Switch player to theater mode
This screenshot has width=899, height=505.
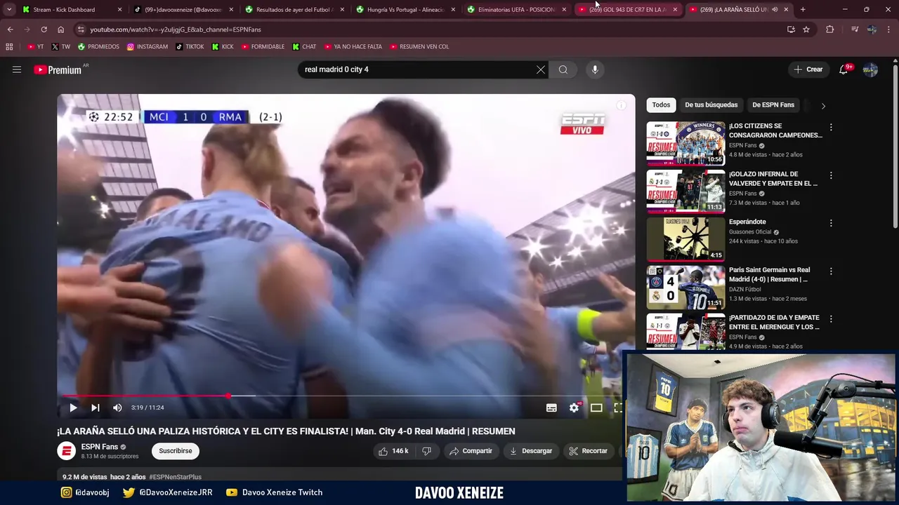[x=596, y=408]
